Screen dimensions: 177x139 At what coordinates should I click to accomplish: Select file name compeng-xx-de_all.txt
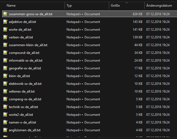25,99
